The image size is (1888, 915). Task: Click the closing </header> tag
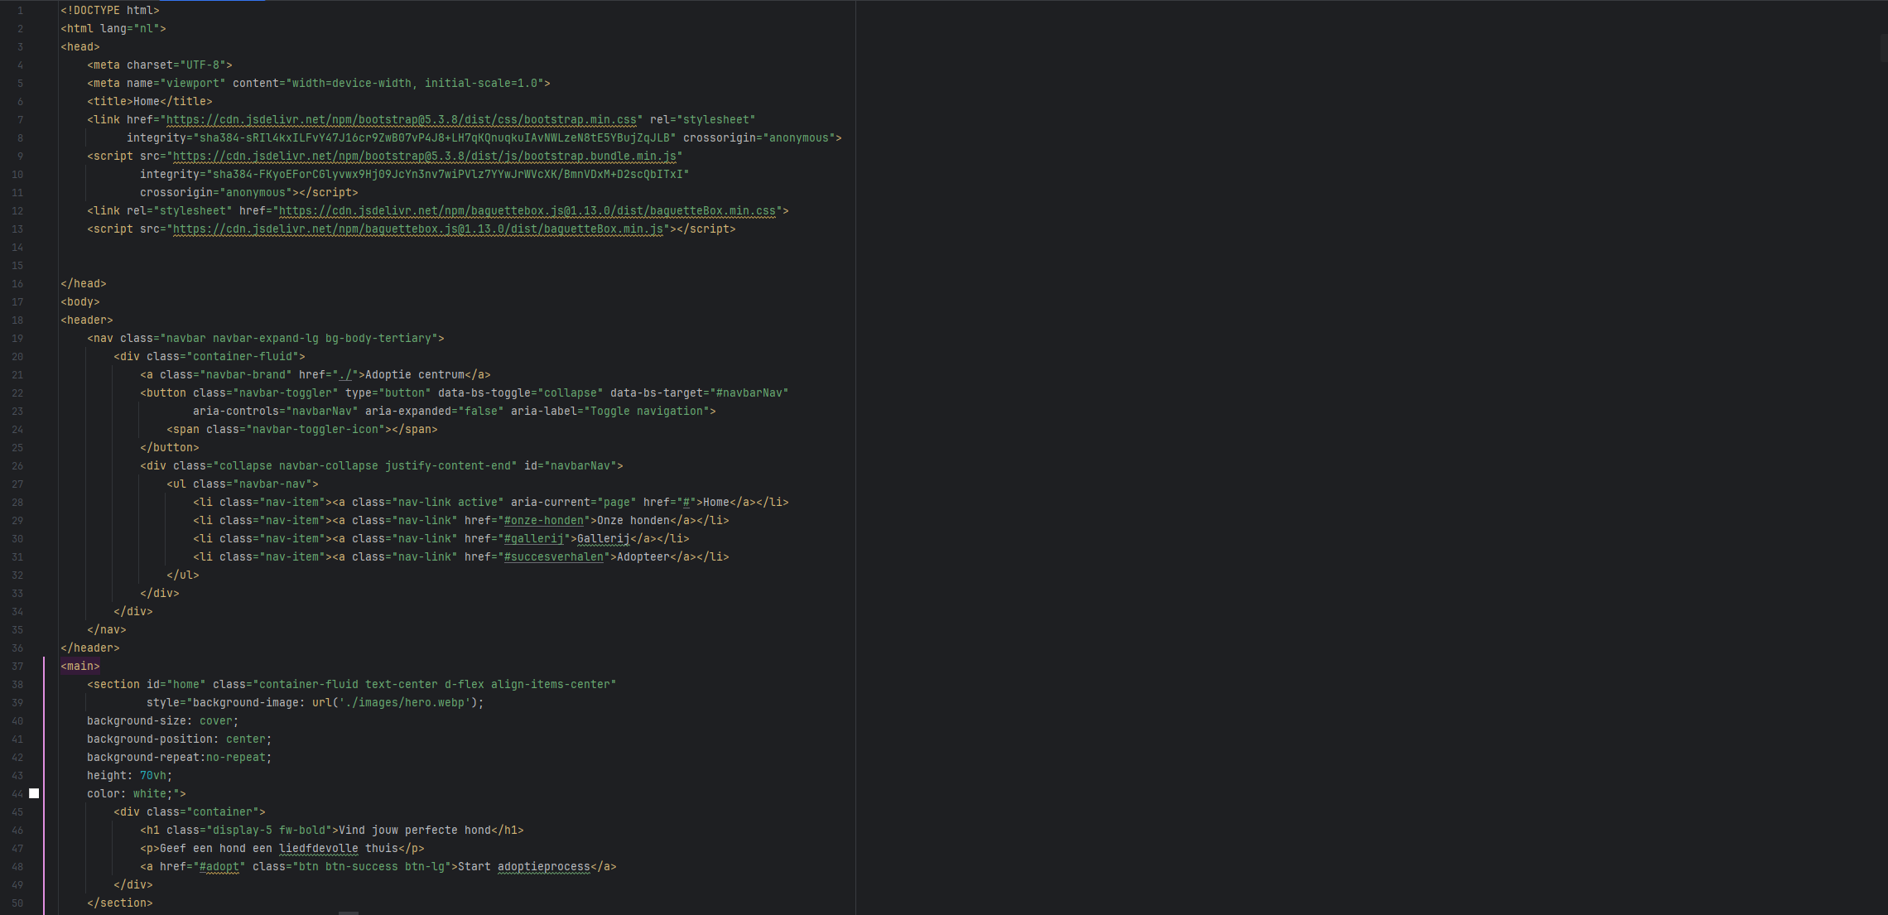(x=90, y=648)
